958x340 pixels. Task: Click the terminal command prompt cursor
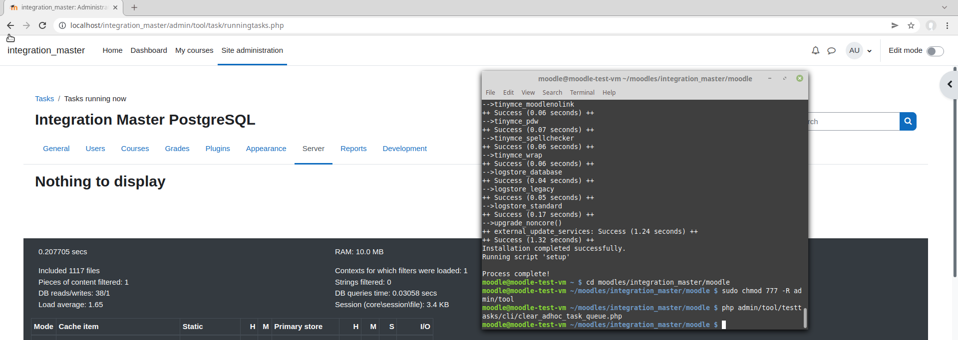(x=724, y=325)
